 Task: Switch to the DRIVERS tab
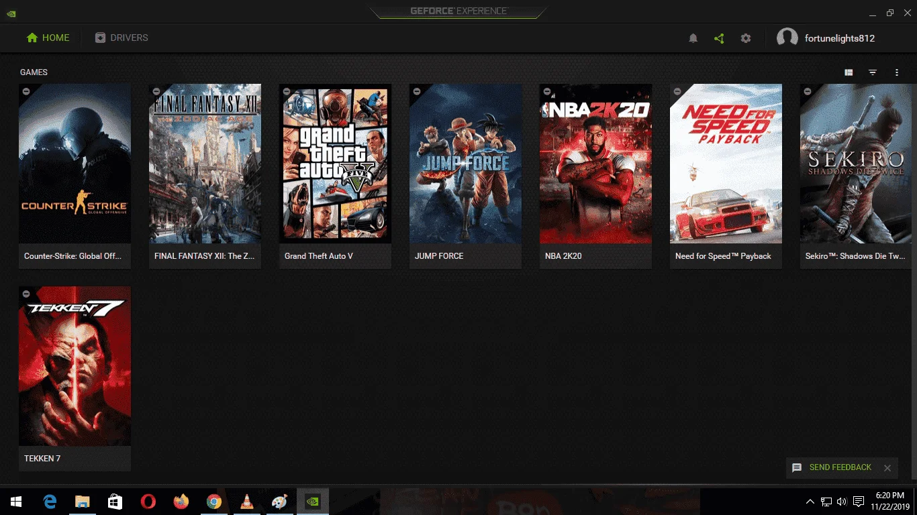tap(122, 38)
